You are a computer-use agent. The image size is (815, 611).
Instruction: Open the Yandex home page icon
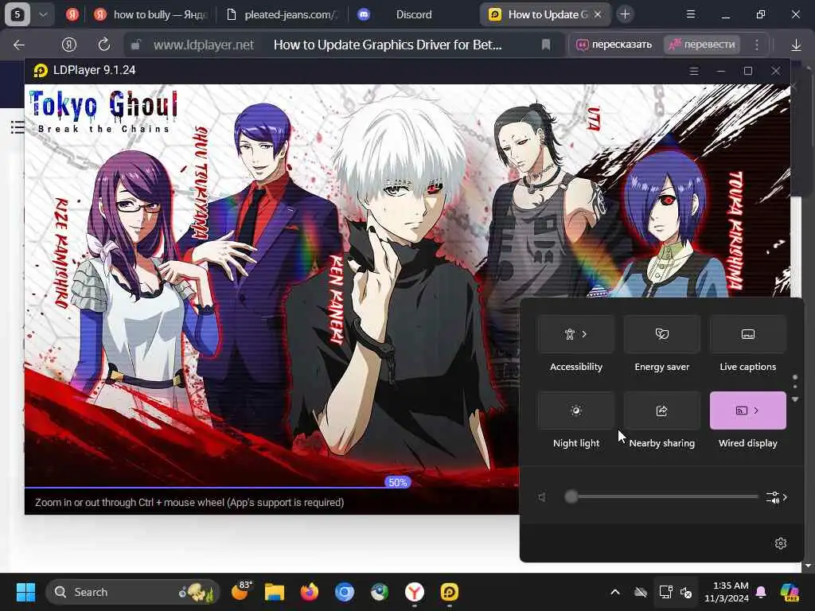[x=69, y=45]
